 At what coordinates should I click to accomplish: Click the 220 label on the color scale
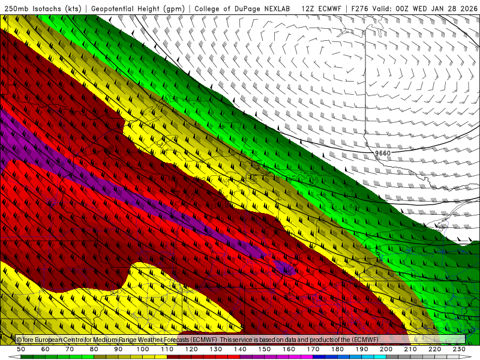[434, 349]
